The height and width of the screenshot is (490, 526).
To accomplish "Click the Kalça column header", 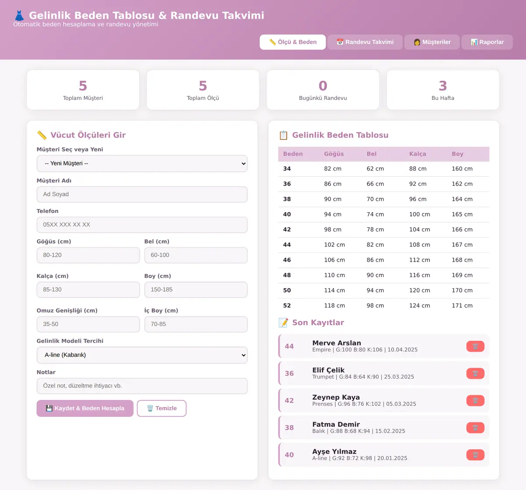I will click(418, 154).
